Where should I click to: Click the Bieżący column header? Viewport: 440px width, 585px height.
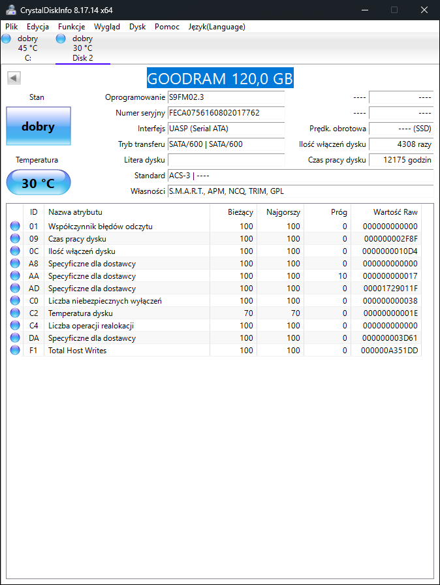234,212
